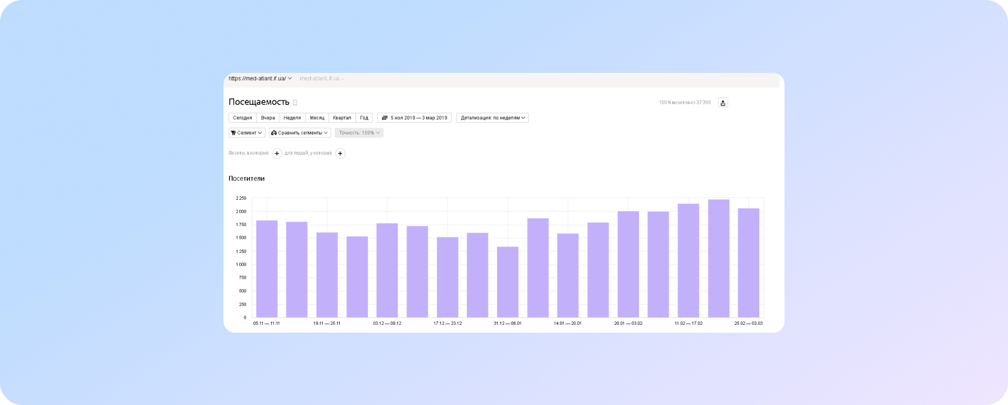Click the lowest bar, week 31.12 — 06.01
The width and height of the screenshot is (1008, 405).
[508, 282]
